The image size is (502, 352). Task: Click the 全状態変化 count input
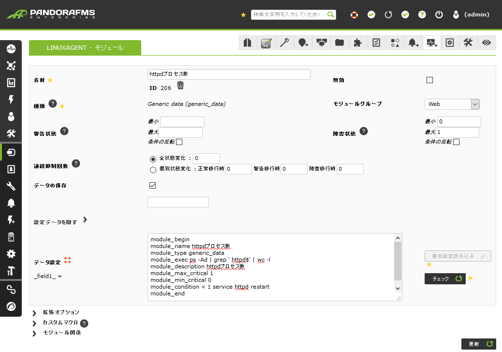coord(207,159)
